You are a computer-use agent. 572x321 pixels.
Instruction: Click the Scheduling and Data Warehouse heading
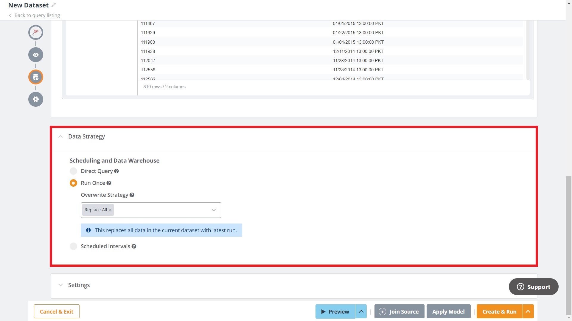(x=114, y=160)
